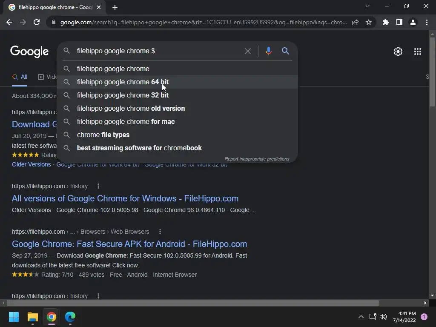436x327 pixels.
Task: Click 'Report inappropriate predictions'
Action: click(257, 159)
